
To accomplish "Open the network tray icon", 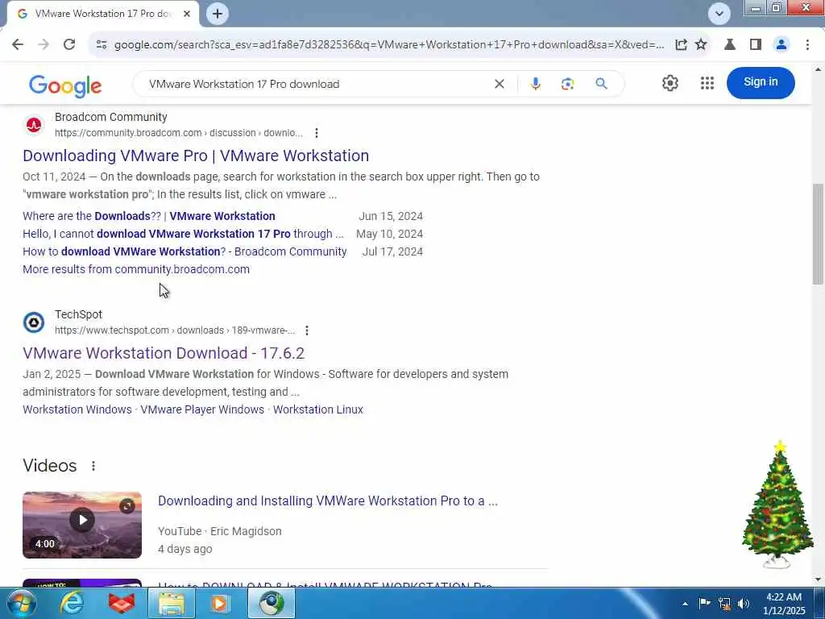I will pos(724,604).
